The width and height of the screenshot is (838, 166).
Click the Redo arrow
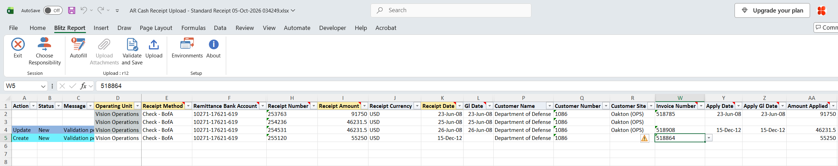[100, 10]
